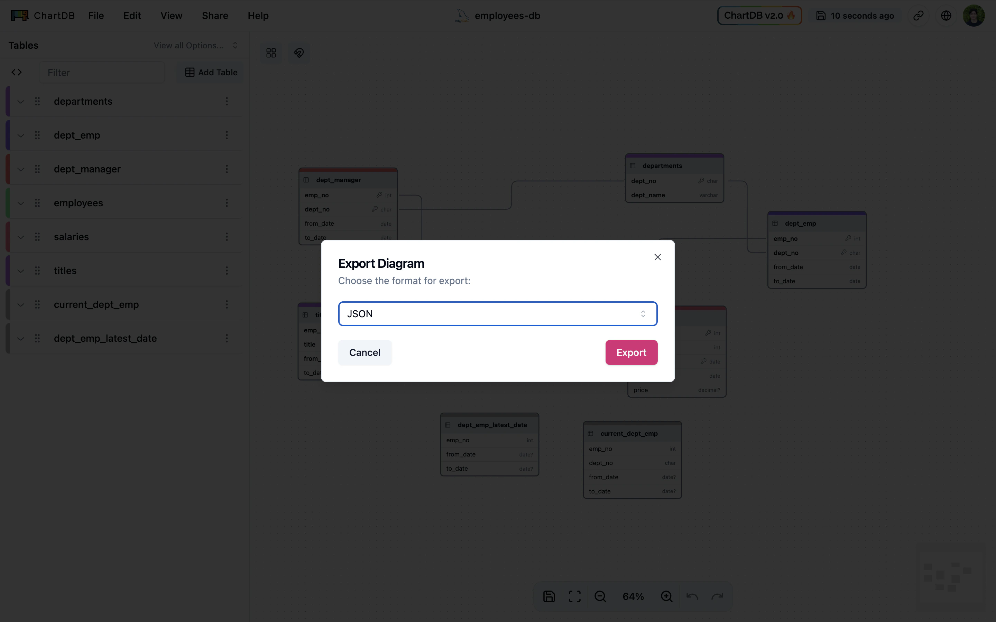Click the fit-to-screen icon in bottom toolbar
This screenshot has height=622, width=996.
[x=574, y=596]
